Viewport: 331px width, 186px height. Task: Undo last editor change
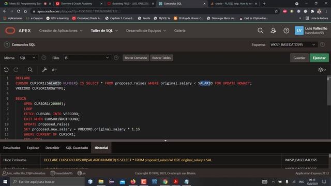pyautogui.click(x=6, y=70)
